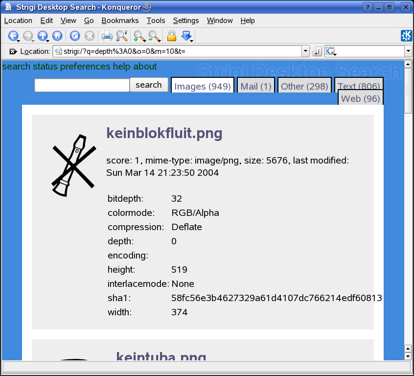
Task: Click the window help question-mark button
Action: click(368, 7)
